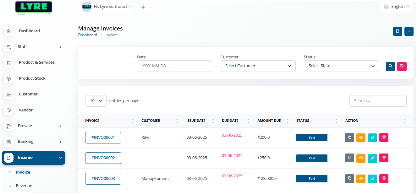417x194 pixels.
Task: Edit Manoj Kumar.c's invoice with the pencil icon
Action: pyautogui.click(x=372, y=178)
